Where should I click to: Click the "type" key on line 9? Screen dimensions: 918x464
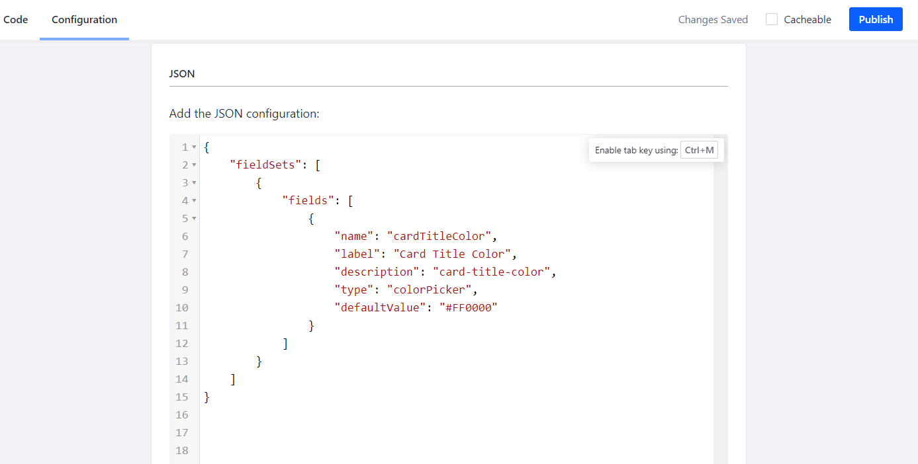[354, 290]
